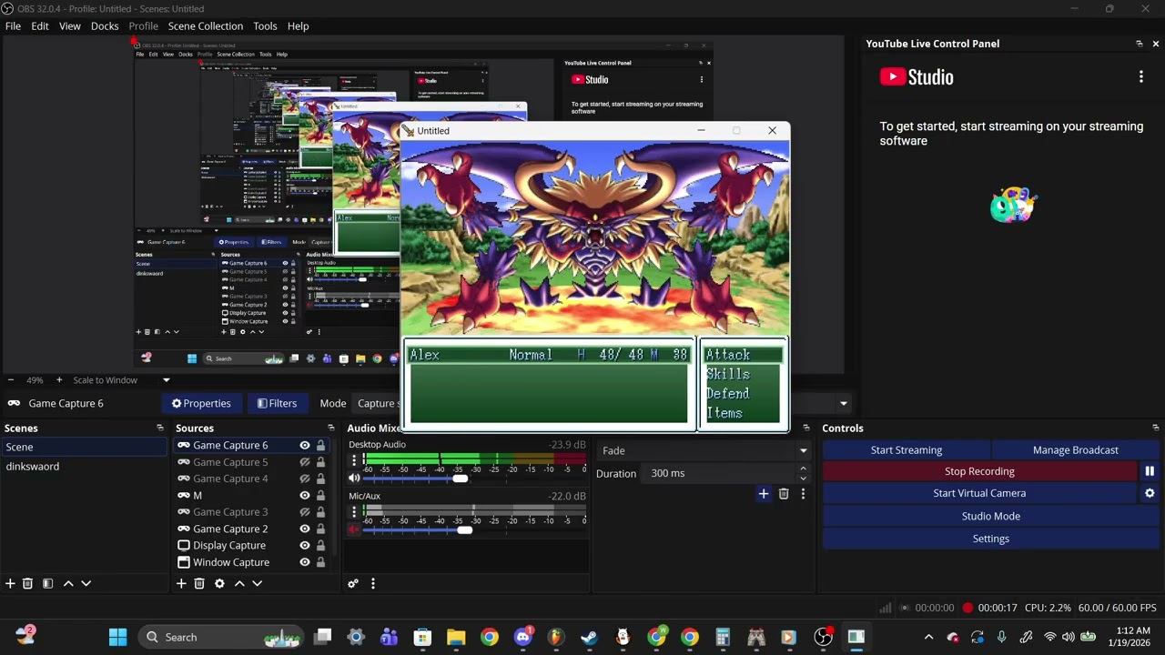Viewport: 1165px width, 655px height.
Task: Click the taskbar Search box
Action: (x=223, y=637)
